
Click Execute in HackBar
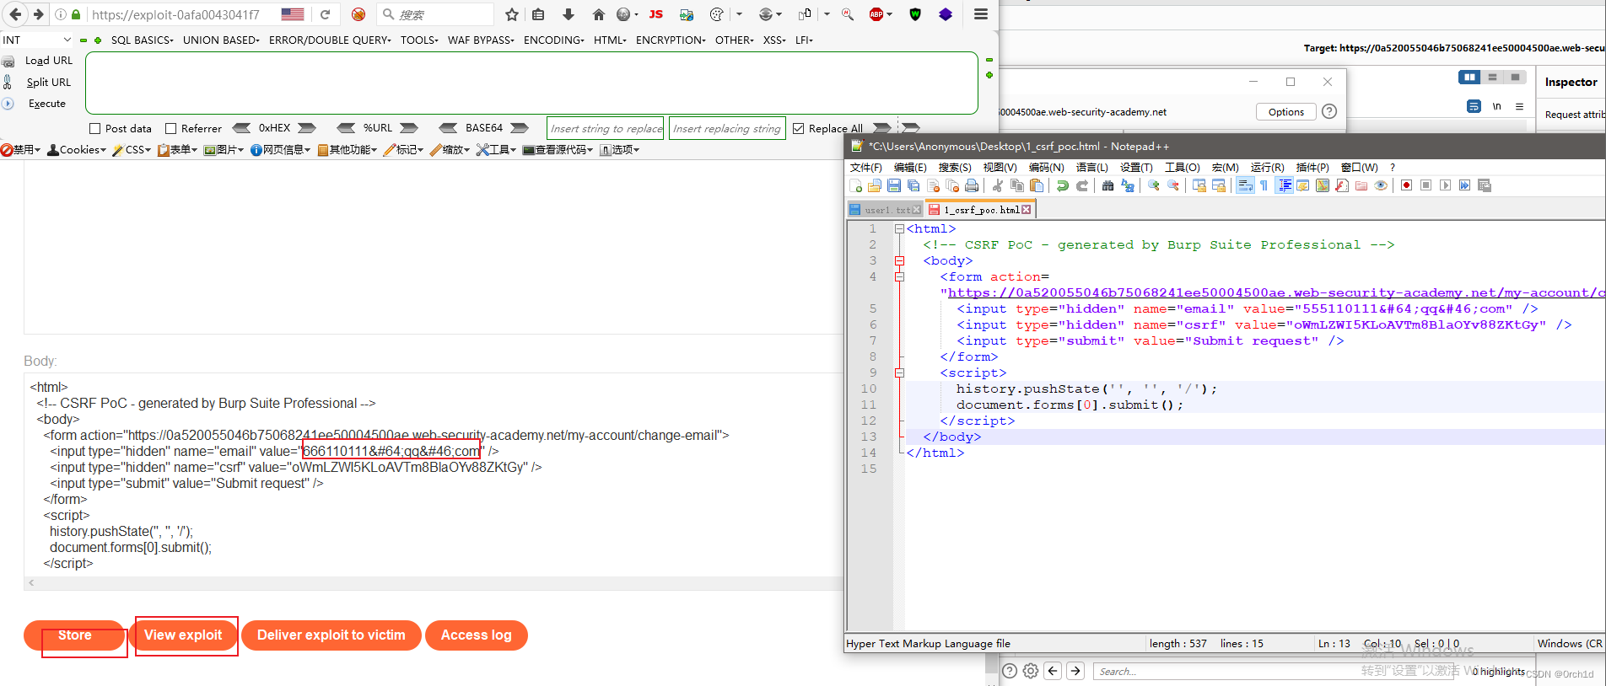click(47, 104)
